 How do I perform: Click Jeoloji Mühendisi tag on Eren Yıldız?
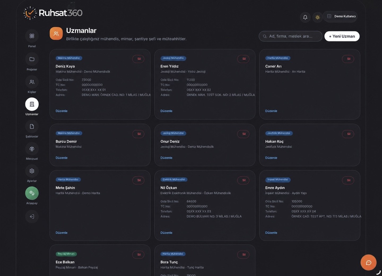[173, 58]
